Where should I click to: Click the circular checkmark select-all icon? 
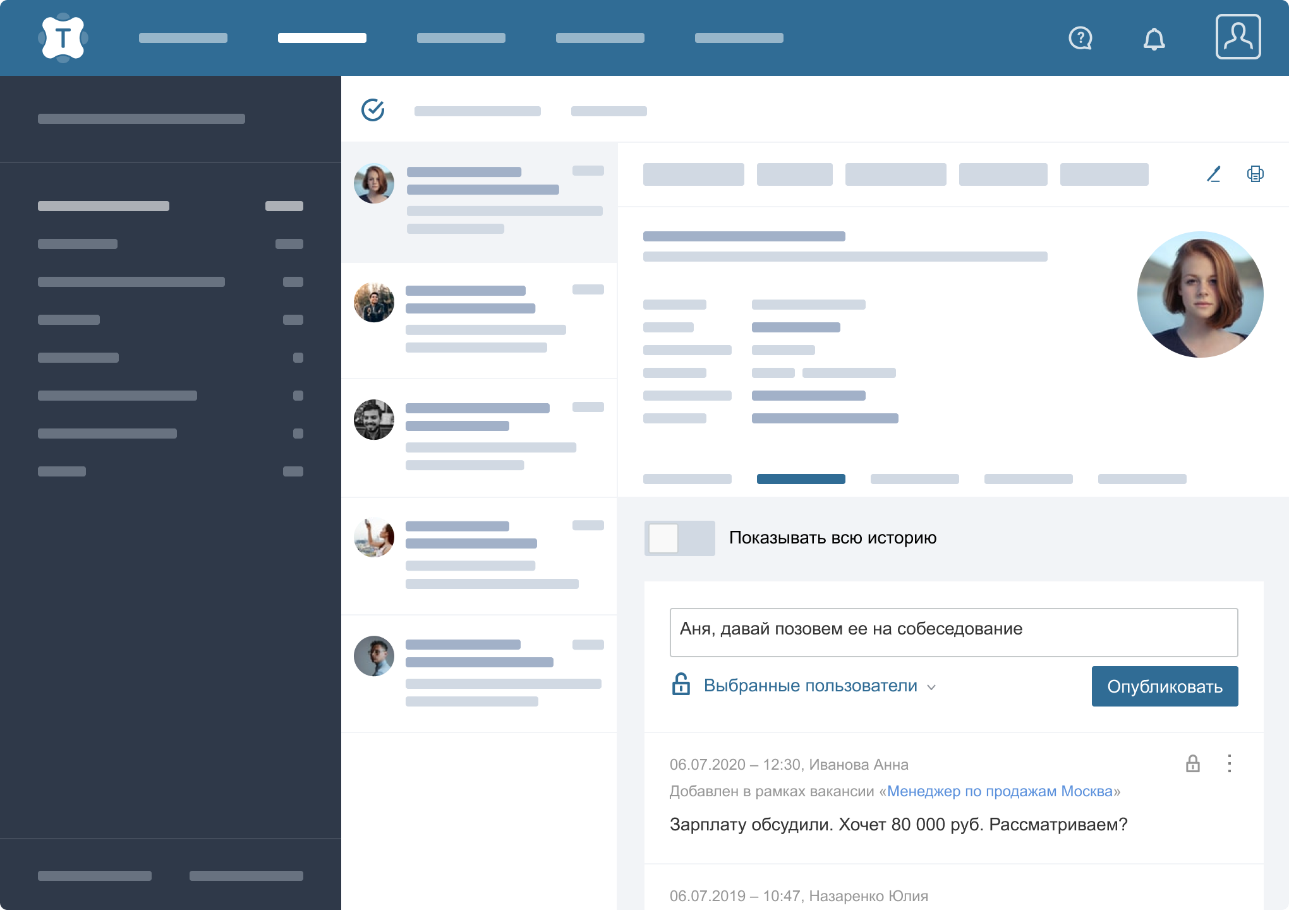(x=373, y=110)
